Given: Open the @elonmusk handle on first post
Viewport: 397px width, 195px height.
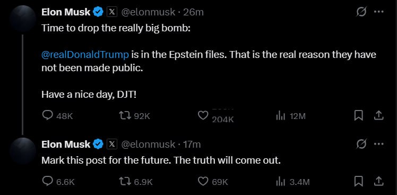Looking at the screenshot, I should 149,12.
